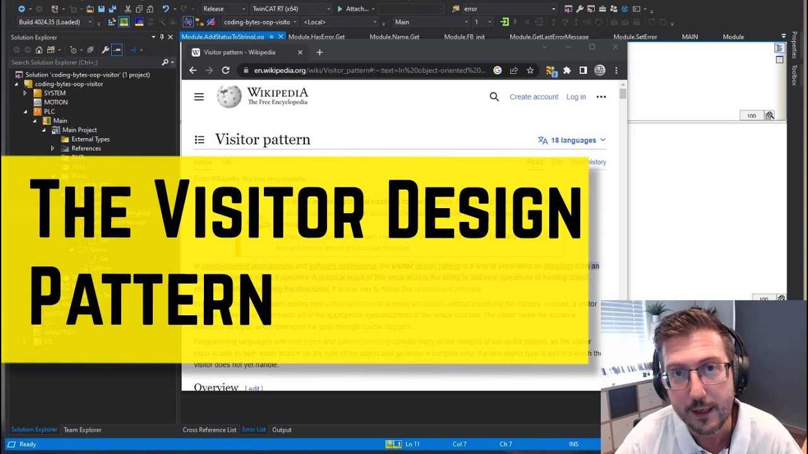Viewport: 808px width, 454px height.
Task: Collapse the Main Project node
Action: pos(44,130)
